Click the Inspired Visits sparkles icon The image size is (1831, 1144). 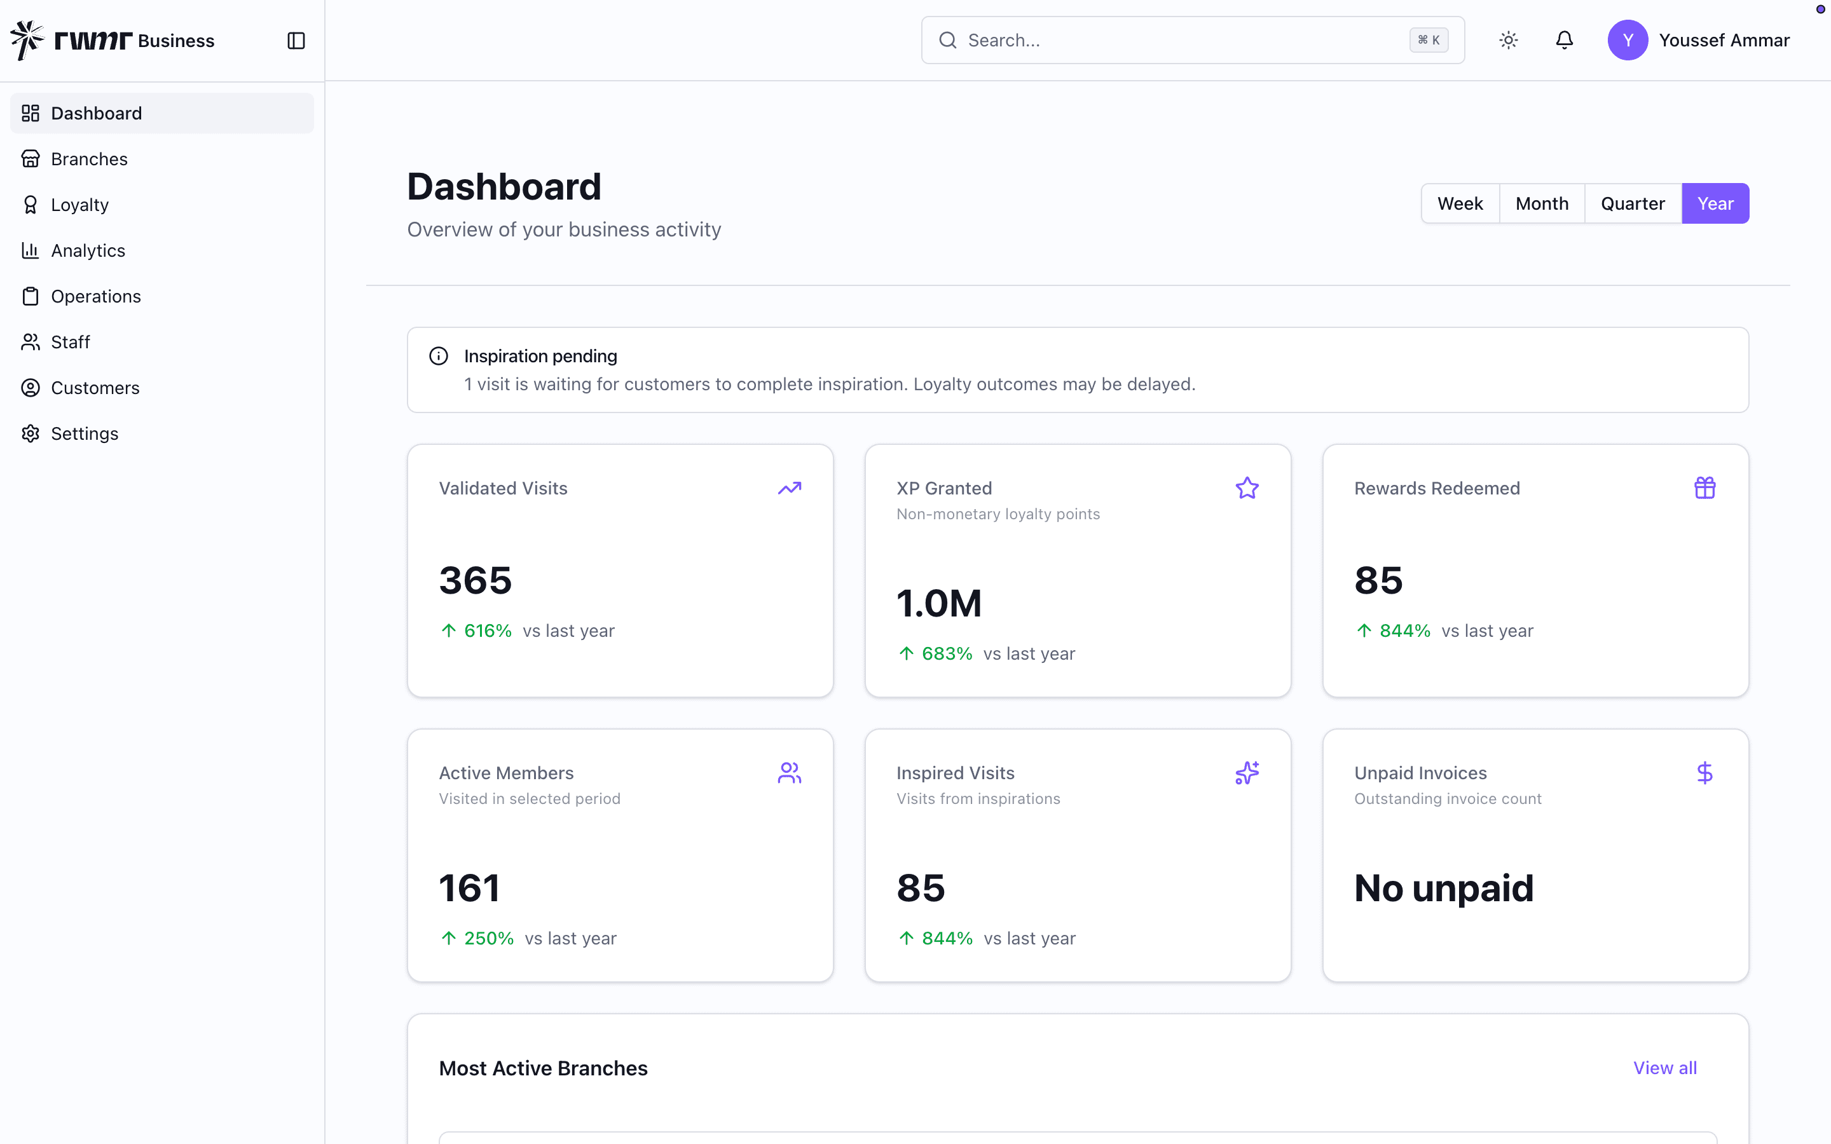(x=1247, y=772)
